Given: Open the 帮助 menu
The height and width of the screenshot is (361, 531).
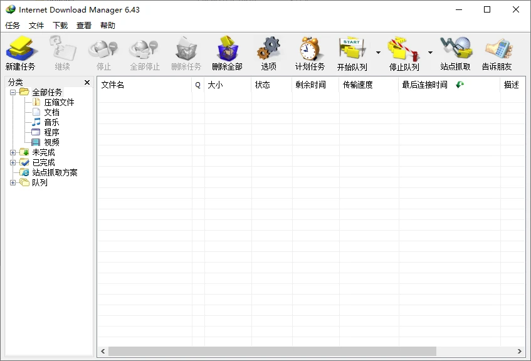Looking at the screenshot, I should [108, 26].
